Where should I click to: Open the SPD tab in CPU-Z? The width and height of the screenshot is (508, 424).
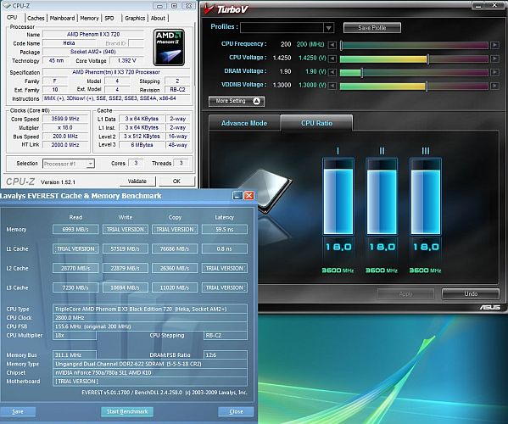pyautogui.click(x=109, y=18)
